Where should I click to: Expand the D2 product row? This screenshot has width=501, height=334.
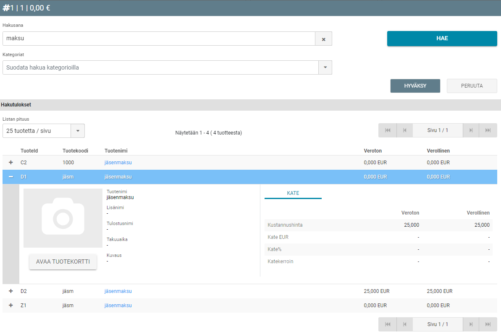11,291
